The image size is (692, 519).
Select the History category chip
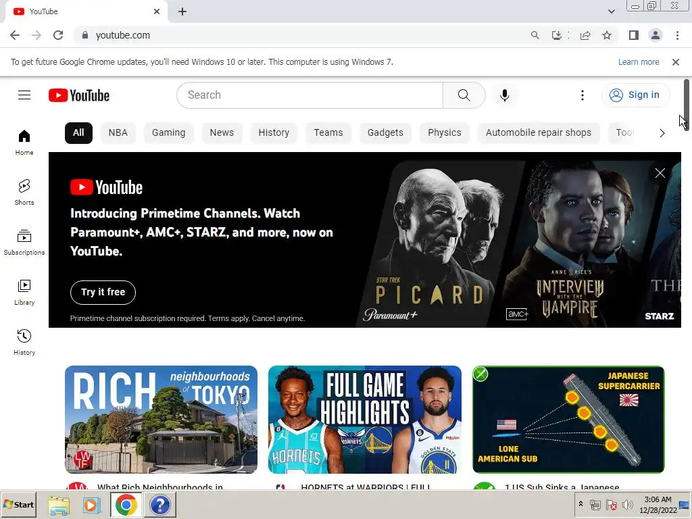click(274, 133)
